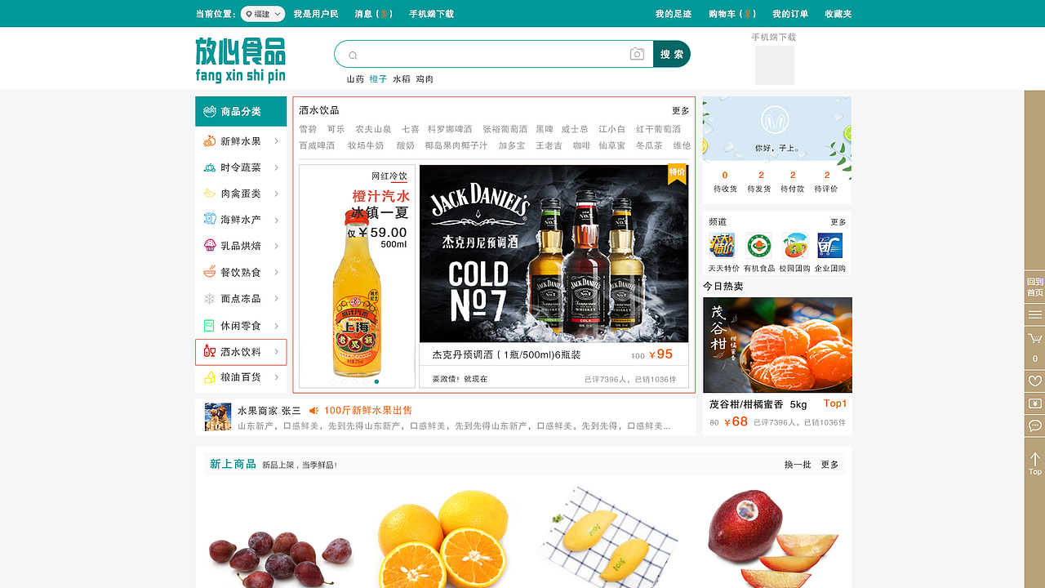Click 换一批 in new products section

pyautogui.click(x=798, y=465)
